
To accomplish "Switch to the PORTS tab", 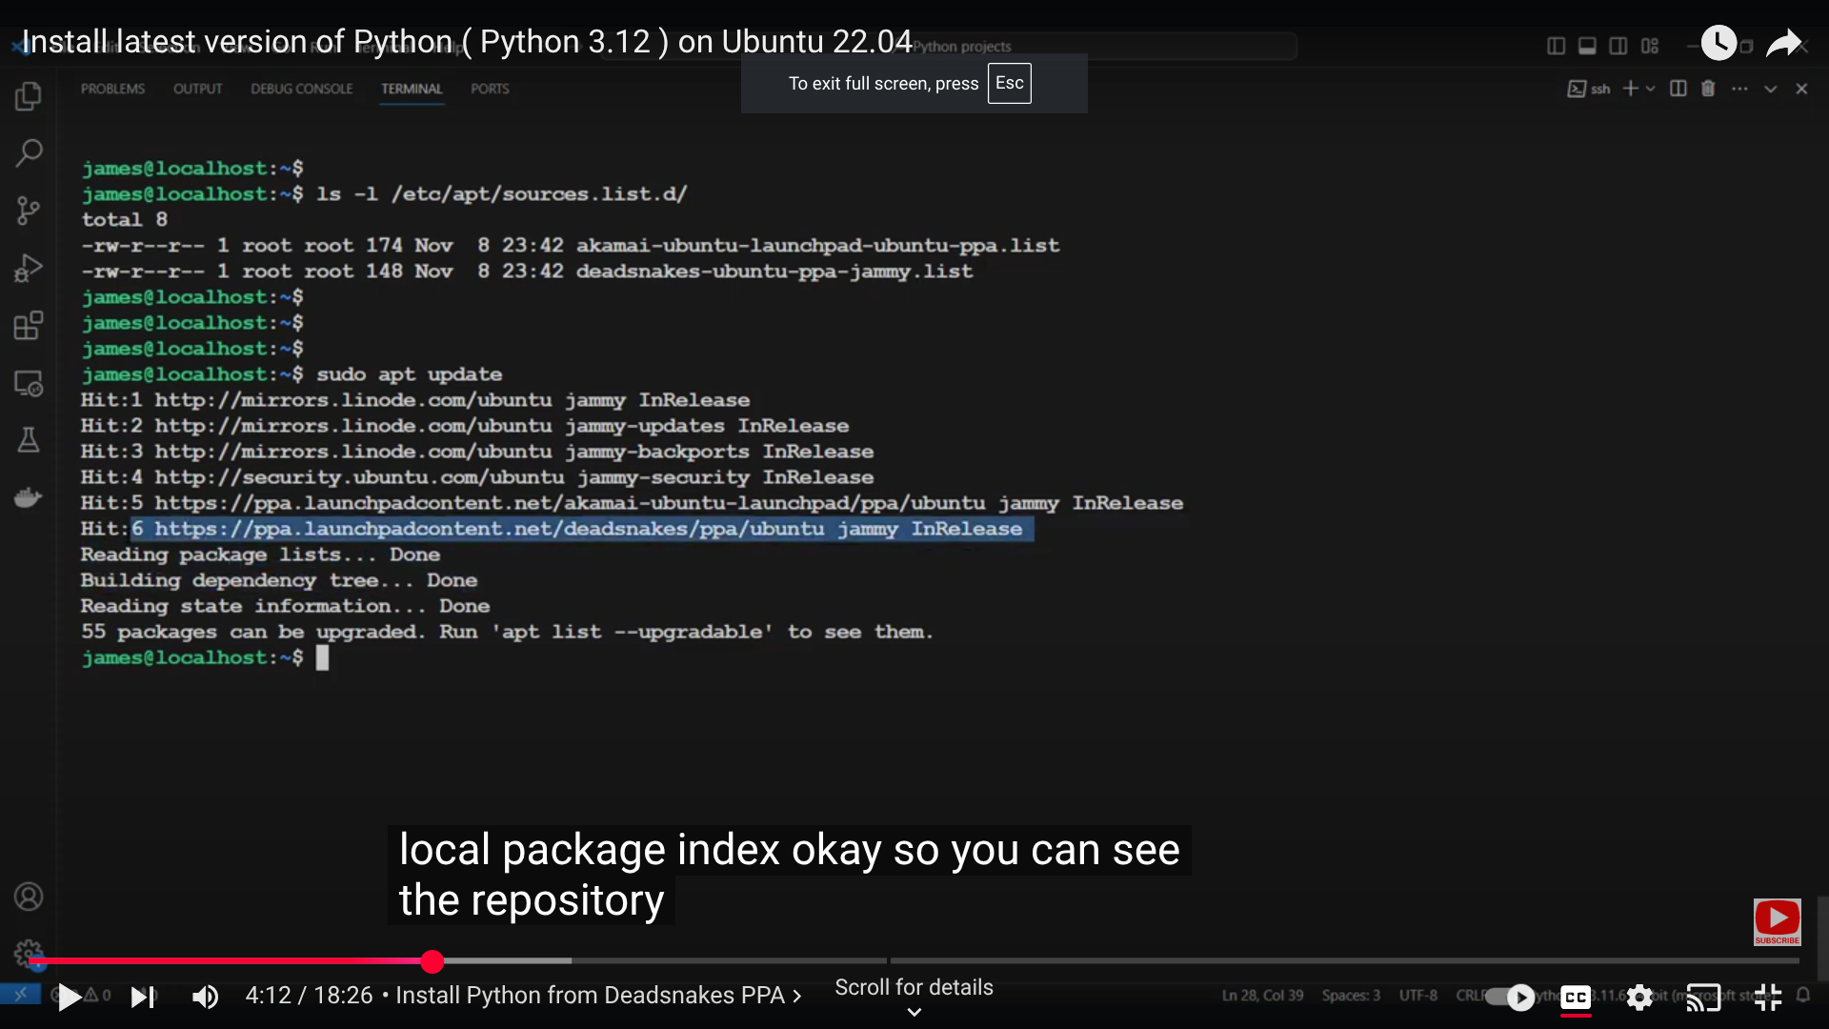I will point(490,89).
